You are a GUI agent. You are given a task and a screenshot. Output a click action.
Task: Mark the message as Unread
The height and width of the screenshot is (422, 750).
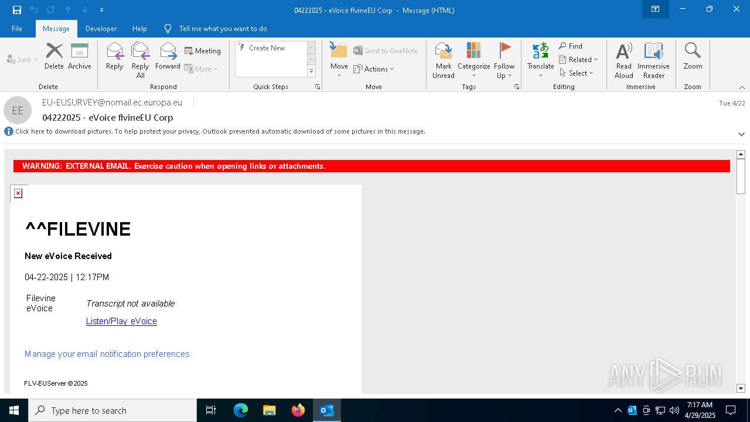(444, 60)
